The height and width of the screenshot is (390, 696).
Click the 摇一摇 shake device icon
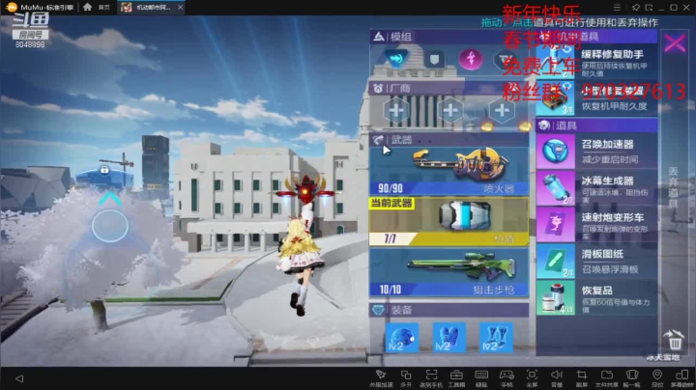(x=632, y=378)
